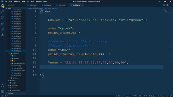
Task: Open the Search view
Action: tap(2, 11)
